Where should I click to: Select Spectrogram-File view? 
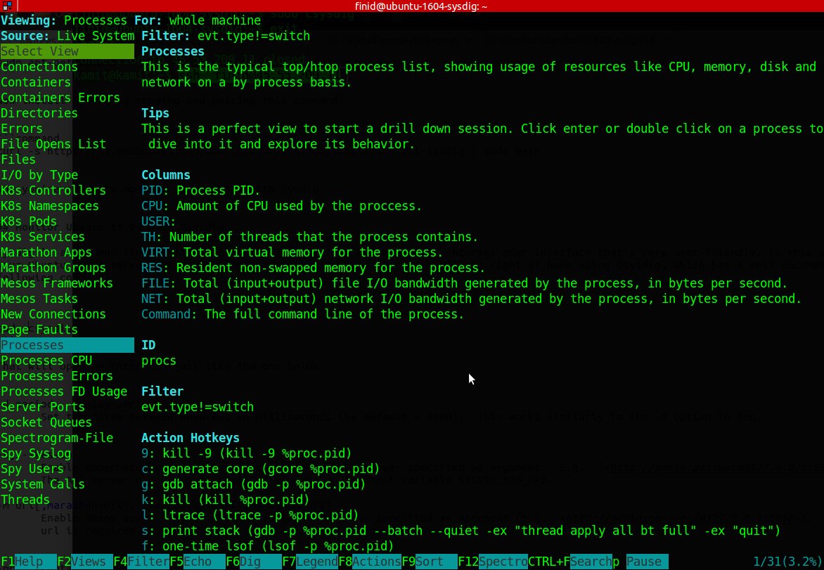click(57, 438)
